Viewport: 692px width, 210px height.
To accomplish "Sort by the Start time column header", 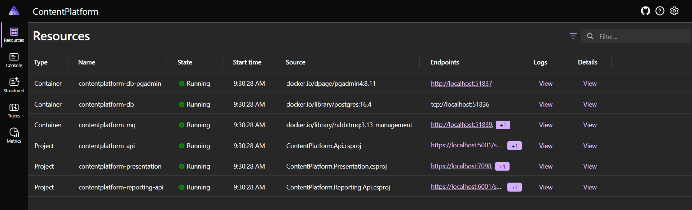I will [x=247, y=62].
